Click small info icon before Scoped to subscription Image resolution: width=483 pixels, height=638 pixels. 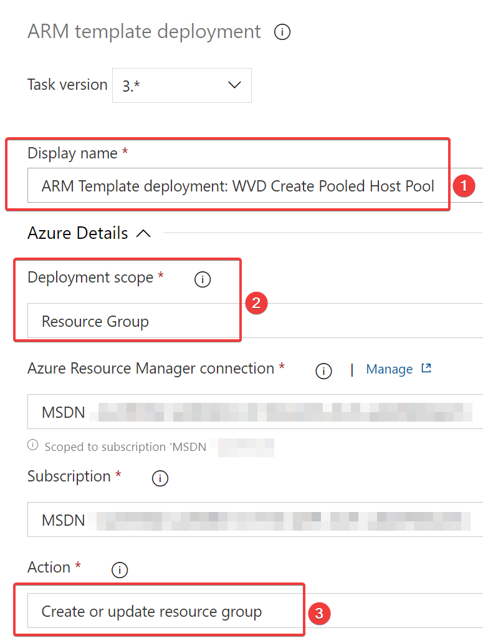click(32, 446)
